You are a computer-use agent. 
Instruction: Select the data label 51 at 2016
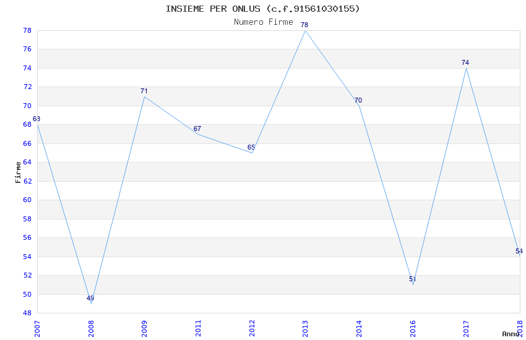point(412,279)
